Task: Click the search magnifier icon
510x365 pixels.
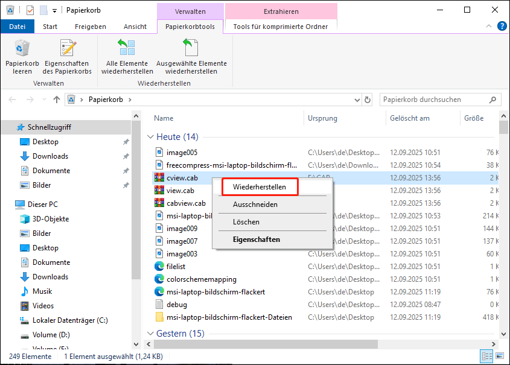Action: [493, 100]
